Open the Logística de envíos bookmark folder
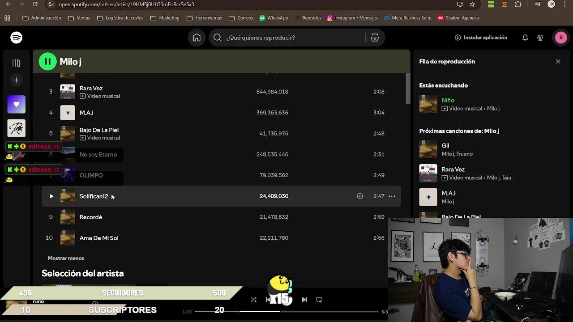 120,18
